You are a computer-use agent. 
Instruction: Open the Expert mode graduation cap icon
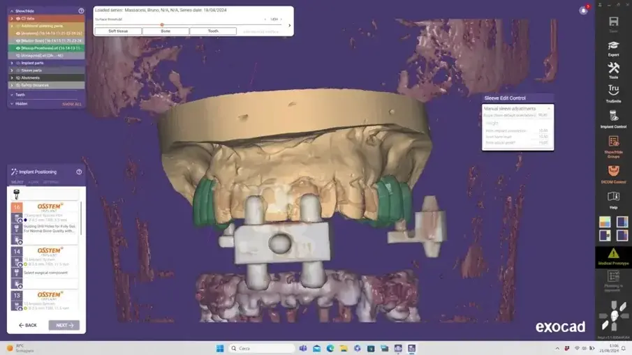613,47
